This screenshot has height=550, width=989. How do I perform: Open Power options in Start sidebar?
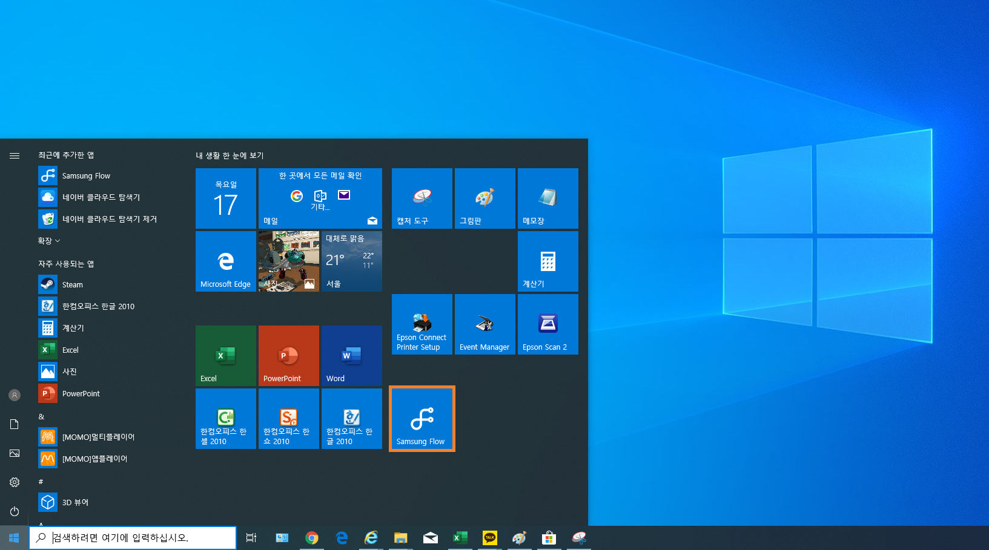pyautogui.click(x=15, y=511)
